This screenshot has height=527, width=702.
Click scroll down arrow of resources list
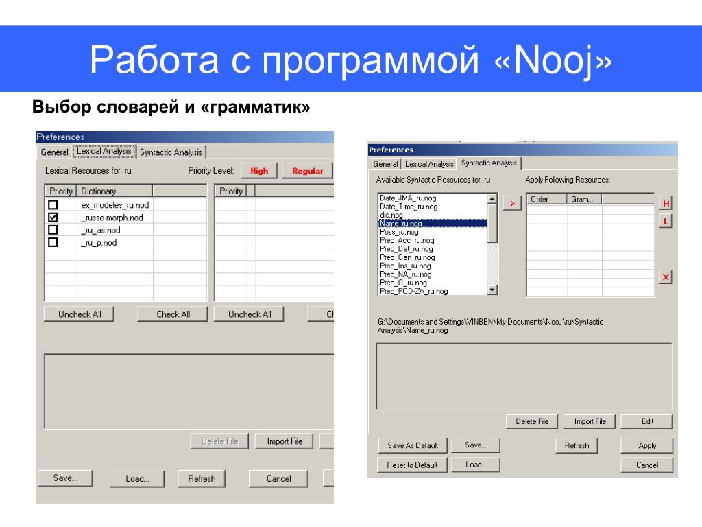click(x=492, y=290)
